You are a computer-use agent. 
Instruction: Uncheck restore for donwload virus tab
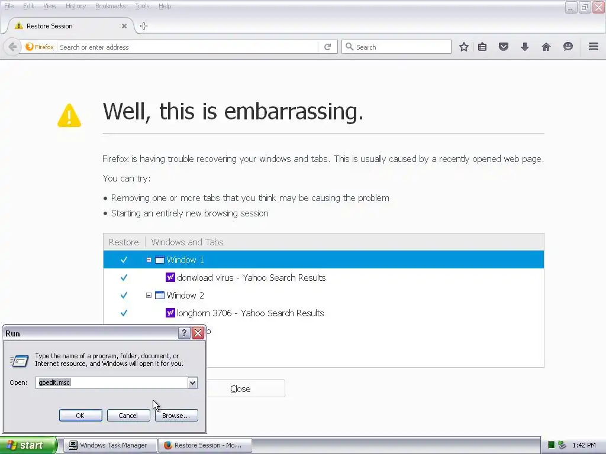point(124,278)
